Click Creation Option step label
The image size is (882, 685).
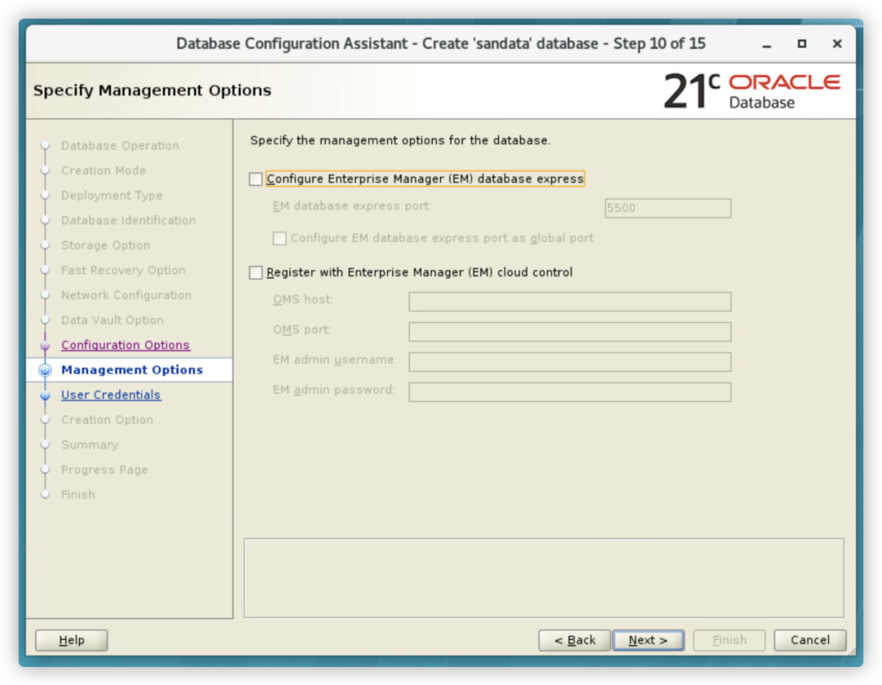click(107, 420)
